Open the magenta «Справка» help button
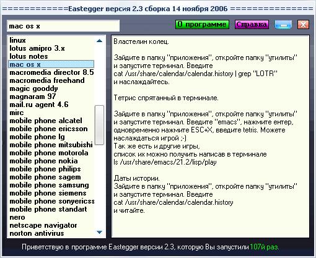 (252, 24)
